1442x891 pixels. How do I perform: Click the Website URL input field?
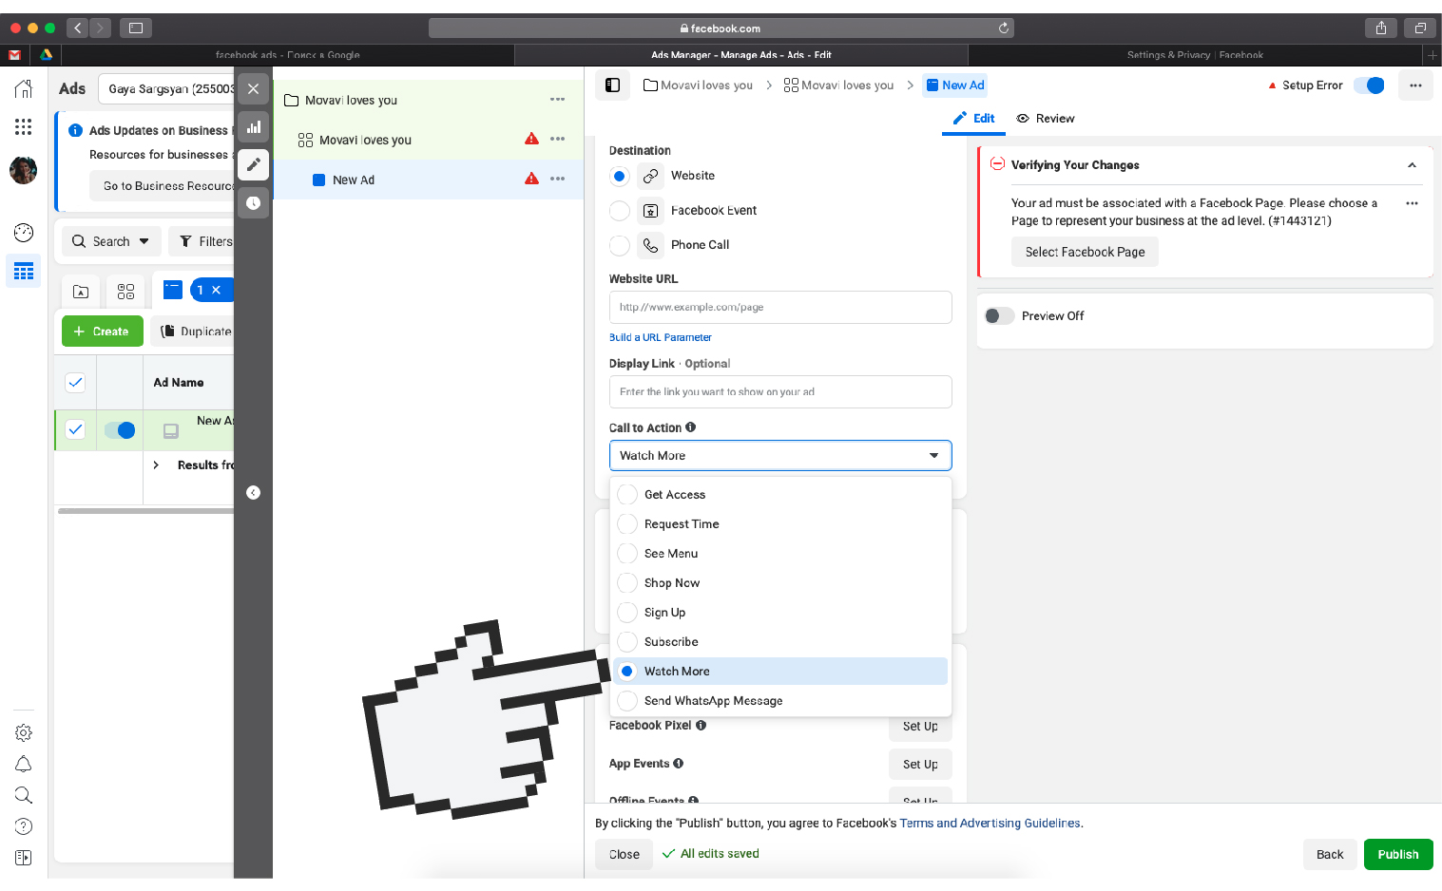780,308
